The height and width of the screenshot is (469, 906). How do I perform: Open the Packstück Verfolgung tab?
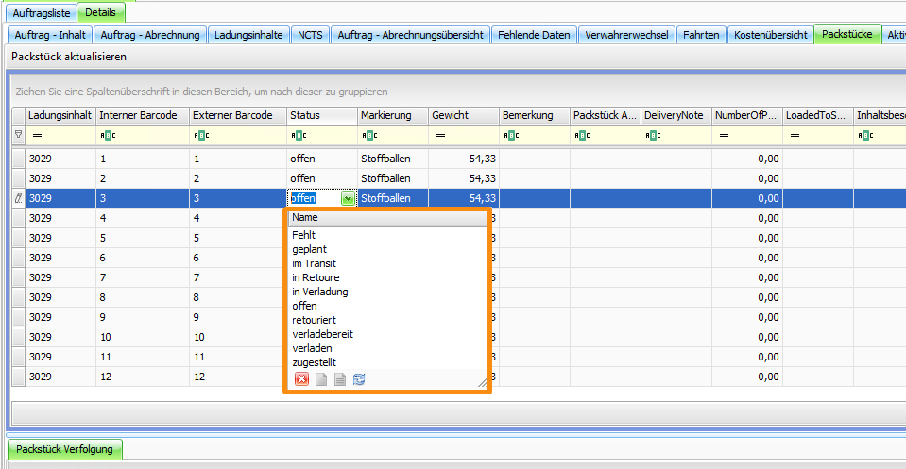(x=64, y=449)
